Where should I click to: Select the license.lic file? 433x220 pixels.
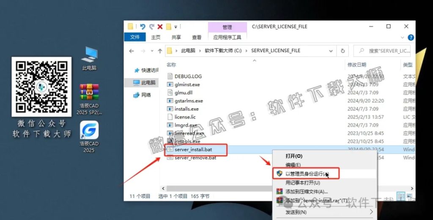click(x=185, y=117)
